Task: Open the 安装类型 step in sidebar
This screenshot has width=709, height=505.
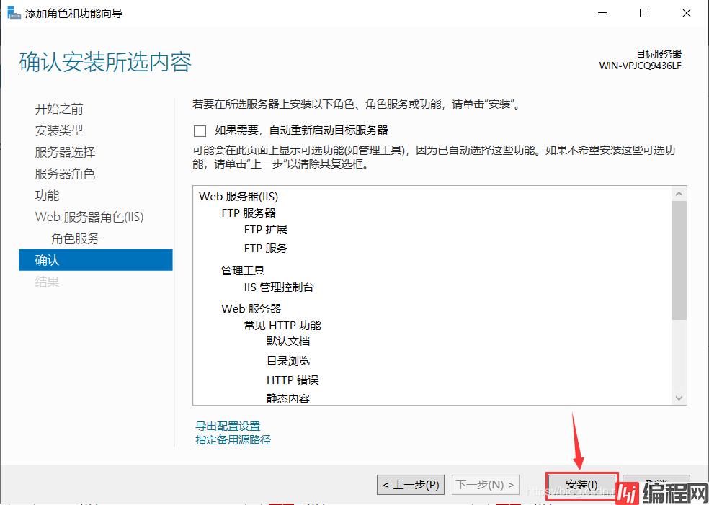Action: (59, 130)
